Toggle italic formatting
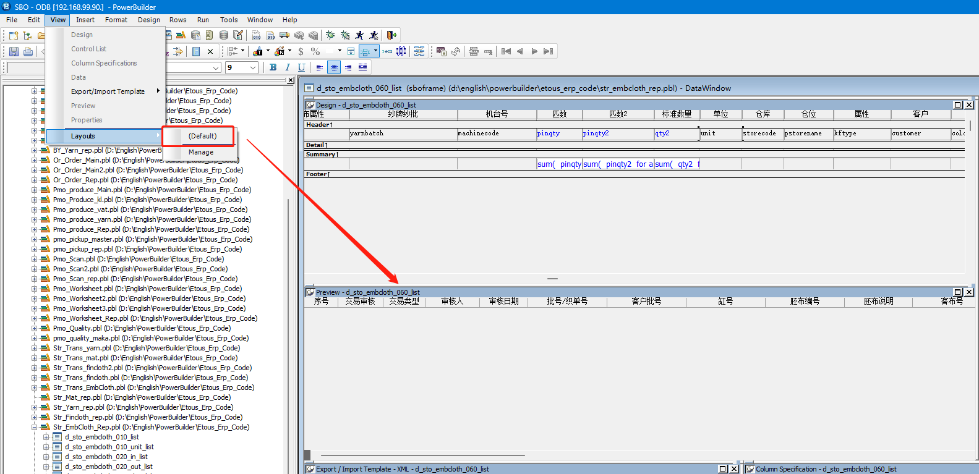979x474 pixels. (287, 67)
